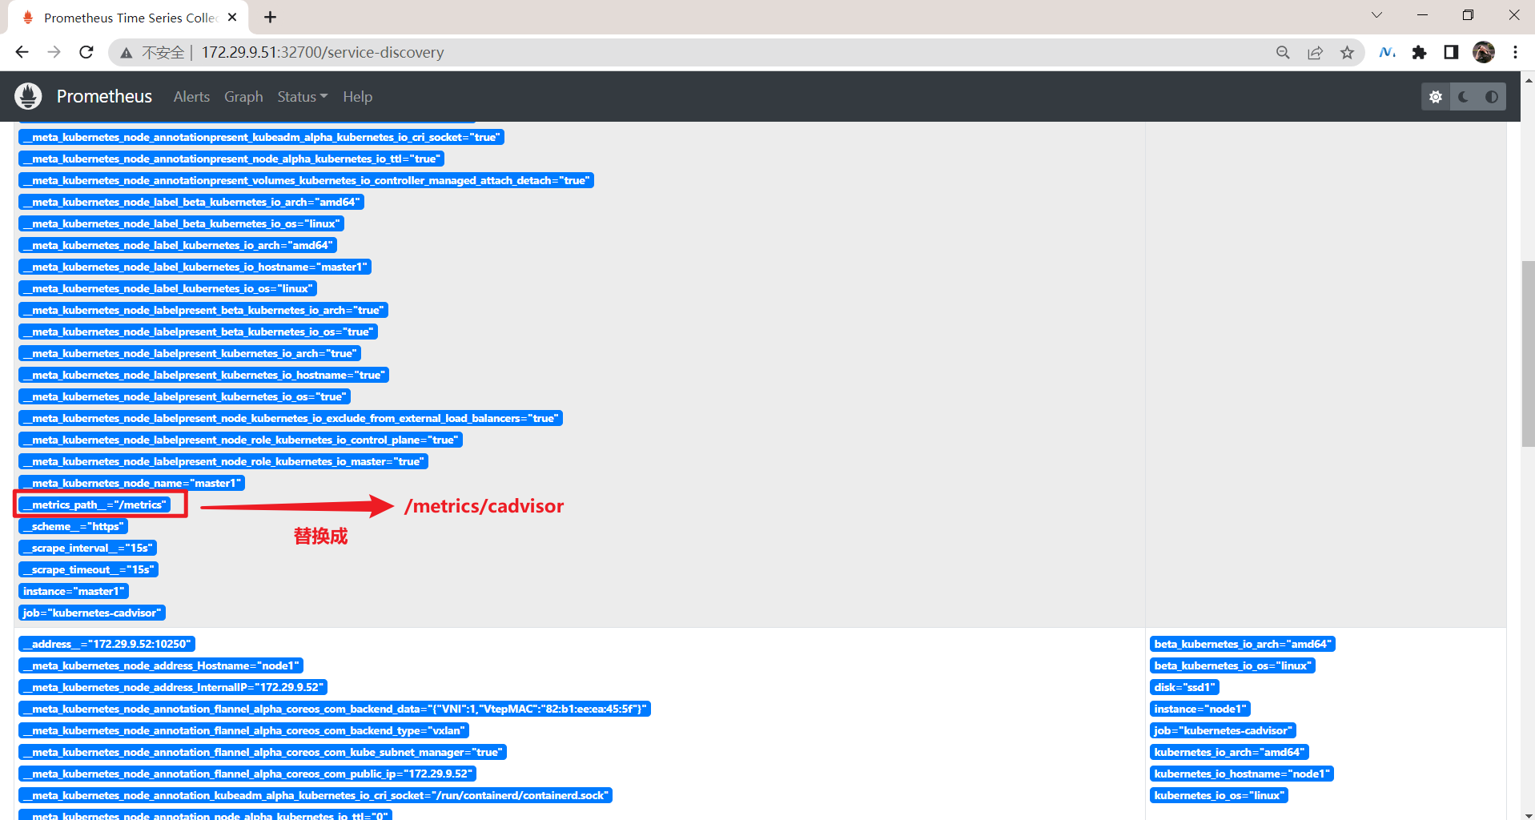Image resolution: width=1535 pixels, height=820 pixels.
Task: Open the extensions puzzle icon
Action: tap(1419, 52)
